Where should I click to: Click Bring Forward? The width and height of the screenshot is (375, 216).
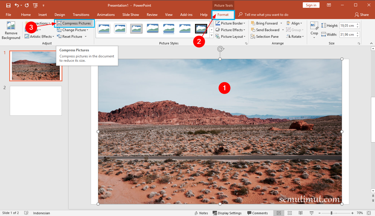(264, 23)
